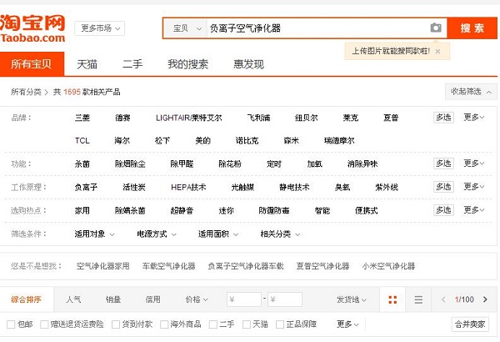The image size is (500, 342).
Task: Click 多选 in the 品牌 row
Action: click(x=444, y=118)
